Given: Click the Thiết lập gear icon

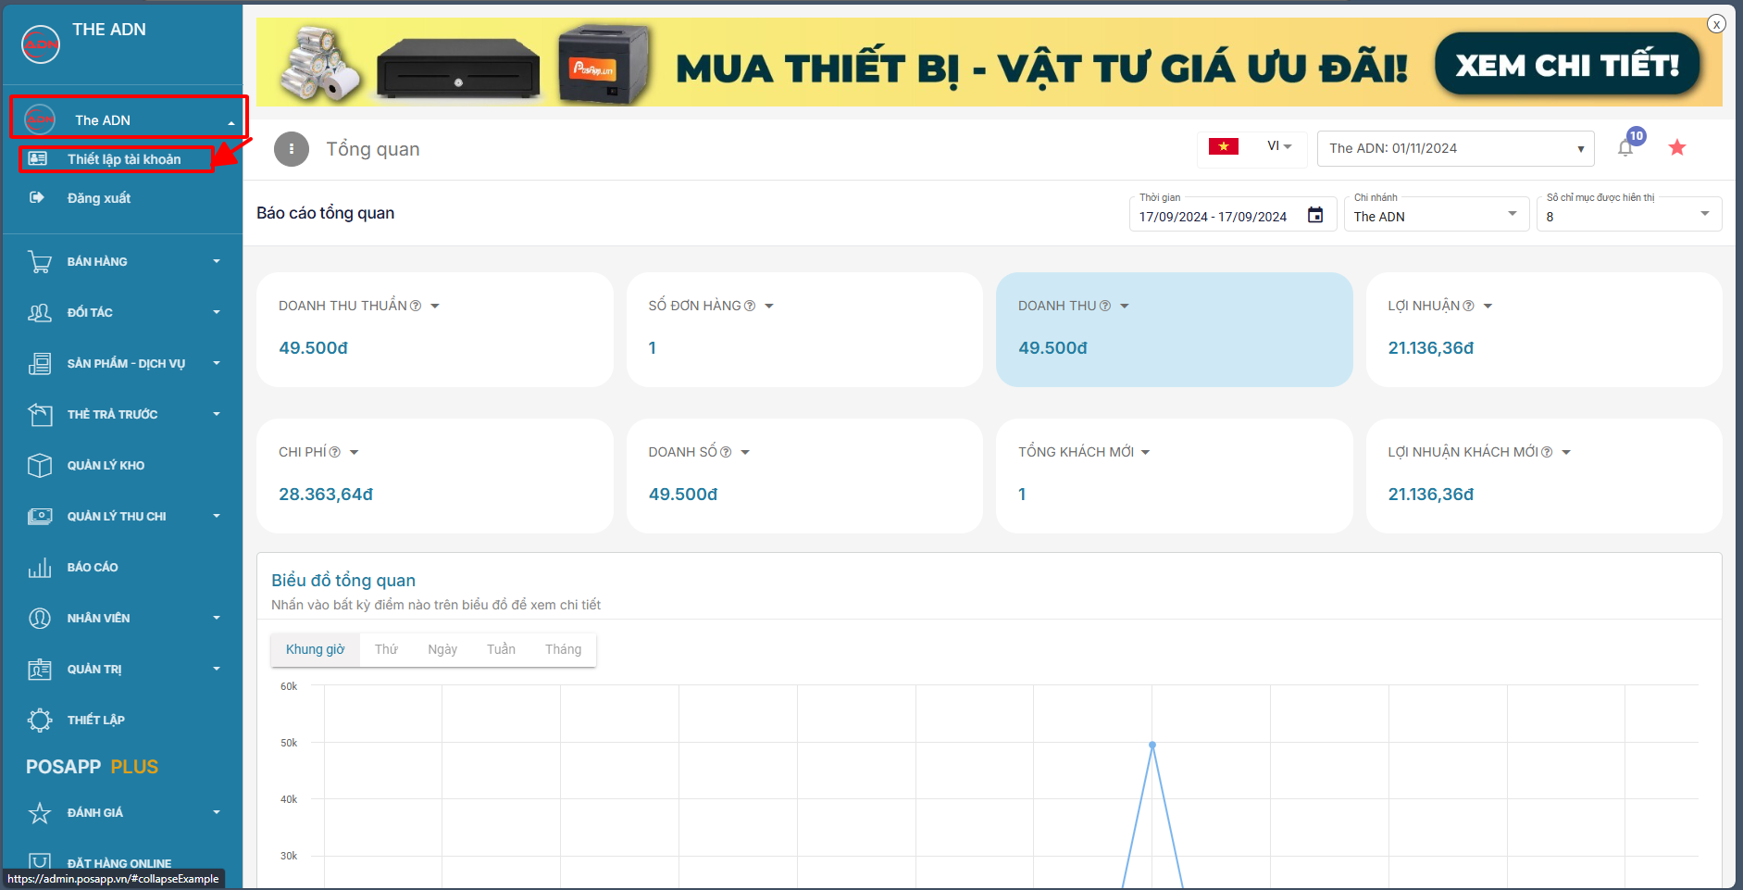Looking at the screenshot, I should [40, 721].
